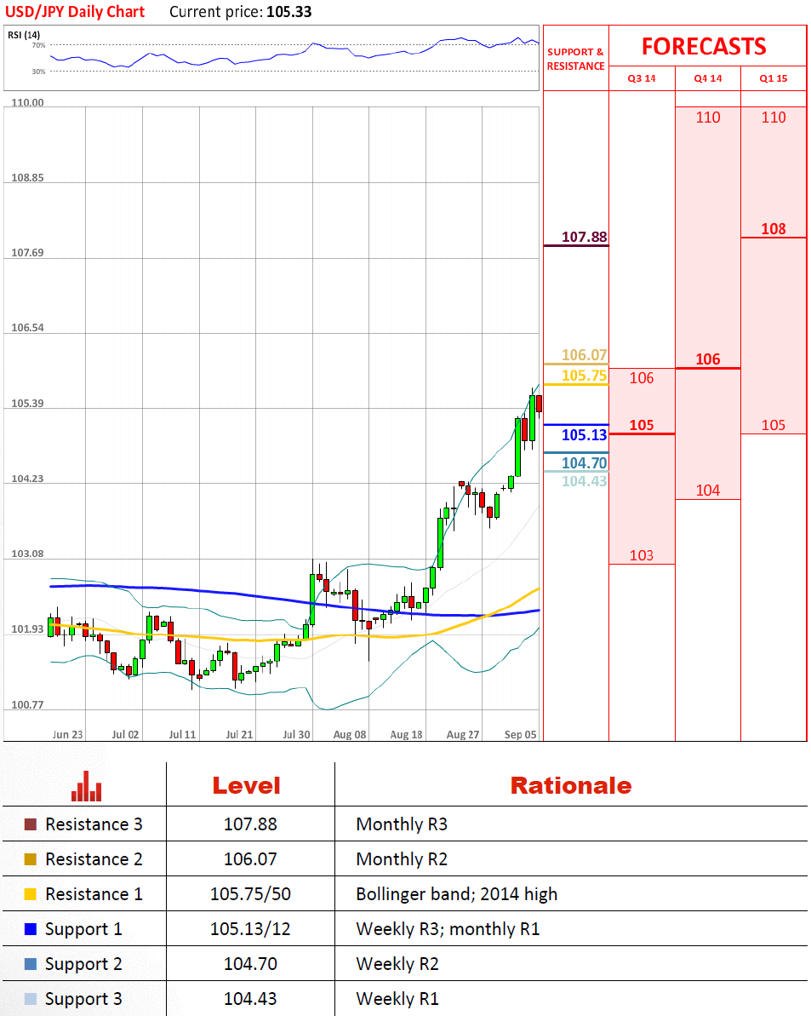Click the Jul 21 date axis label
Viewport: 811px width, 1016px height.
tap(239, 735)
